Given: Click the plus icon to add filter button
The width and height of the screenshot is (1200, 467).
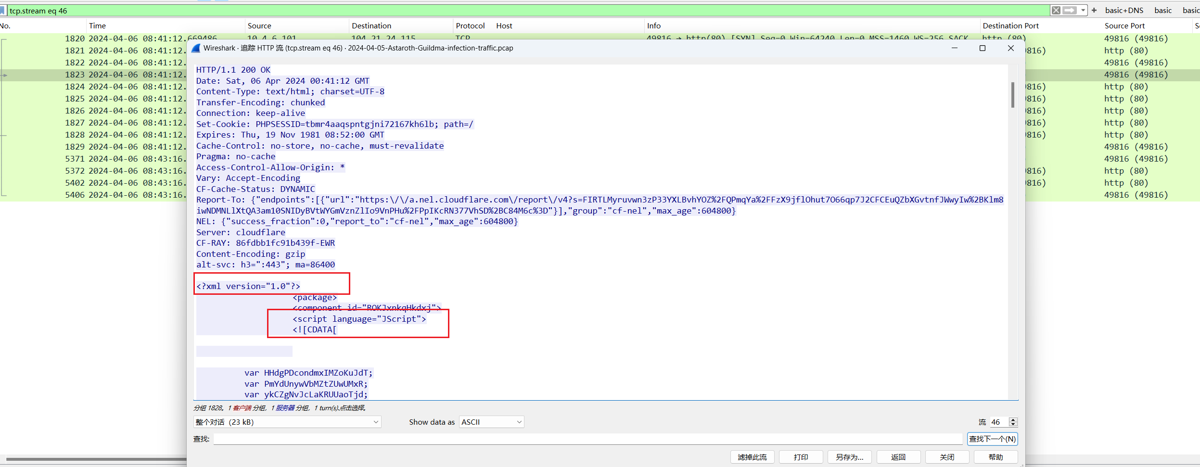Looking at the screenshot, I should click(x=1094, y=10).
